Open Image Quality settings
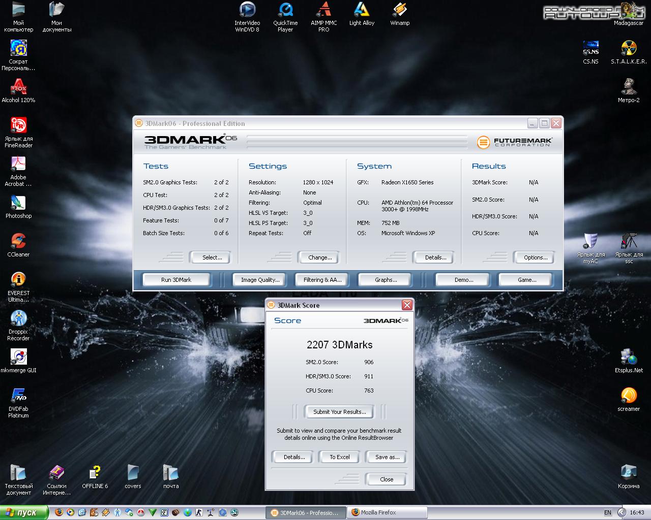Viewport: 651px width, 520px height. (x=260, y=280)
